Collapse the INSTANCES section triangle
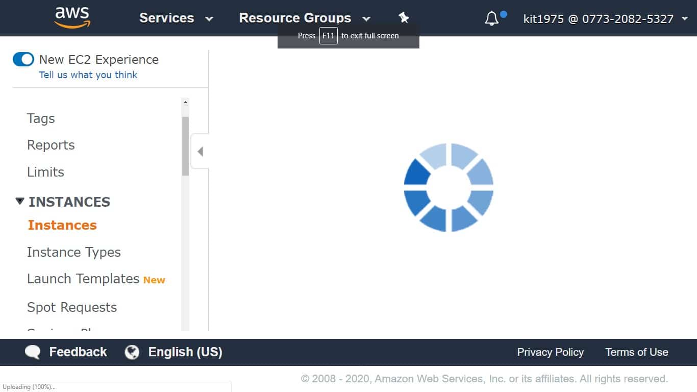Screen dimensions: 697x392 point(19,201)
